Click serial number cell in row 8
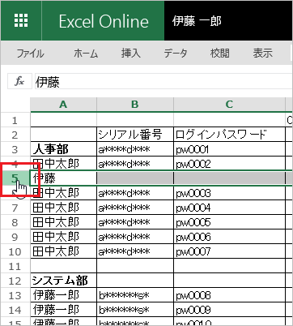The width and height of the screenshot is (293, 326). tap(135, 222)
